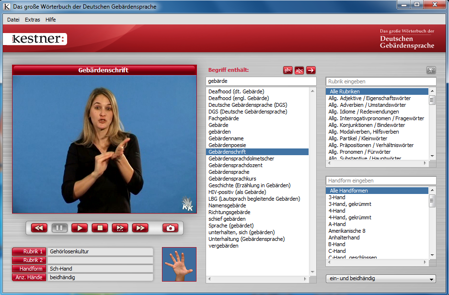
Task: Click Rubriken list vertical scrollbar thumb
Action: point(432,100)
